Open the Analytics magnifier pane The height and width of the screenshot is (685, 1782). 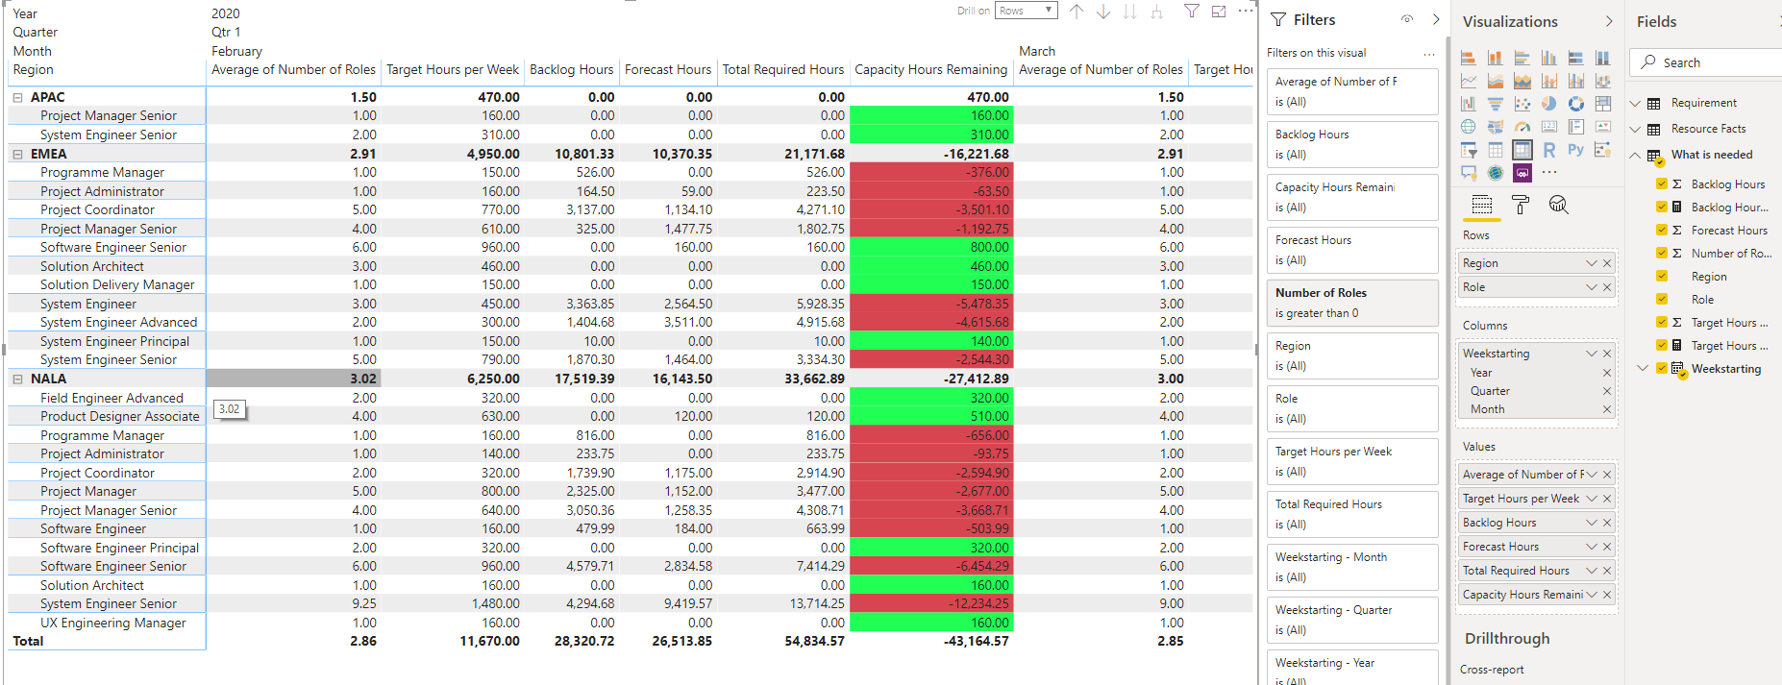1559,205
